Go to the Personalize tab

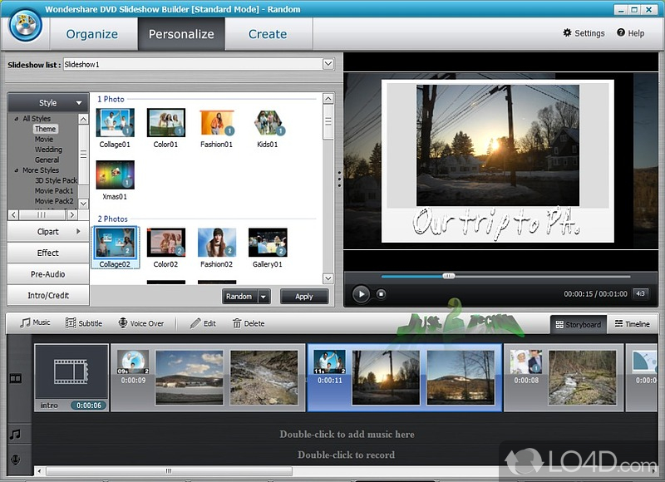point(181,34)
